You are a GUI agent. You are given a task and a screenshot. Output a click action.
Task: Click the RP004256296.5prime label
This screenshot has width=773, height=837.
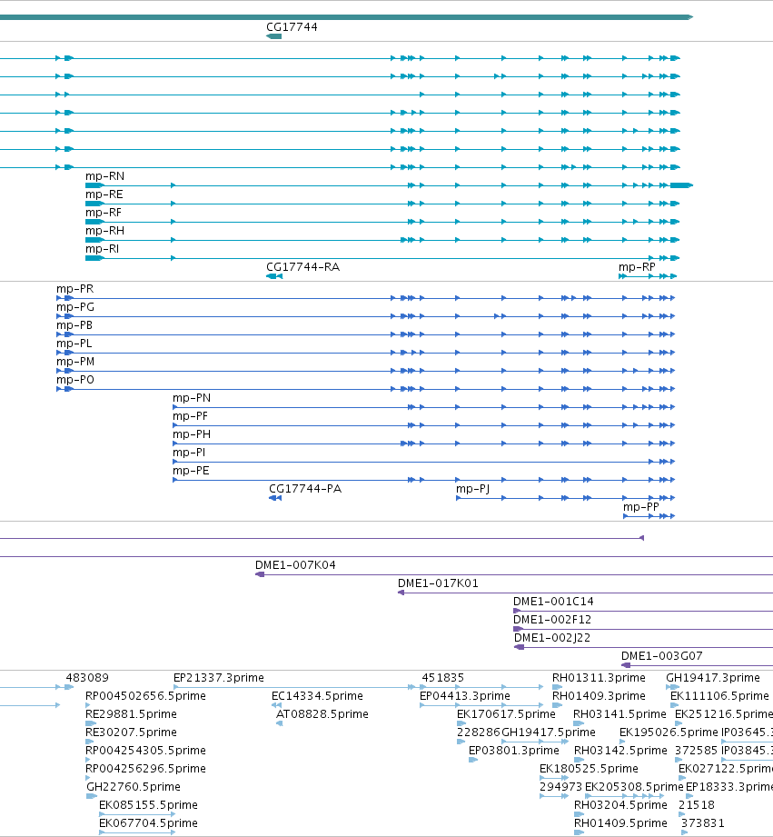145,768
